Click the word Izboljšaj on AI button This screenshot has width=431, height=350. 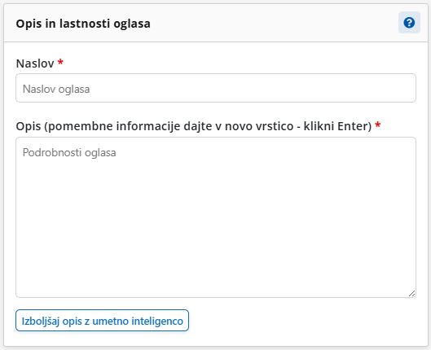click(41, 321)
